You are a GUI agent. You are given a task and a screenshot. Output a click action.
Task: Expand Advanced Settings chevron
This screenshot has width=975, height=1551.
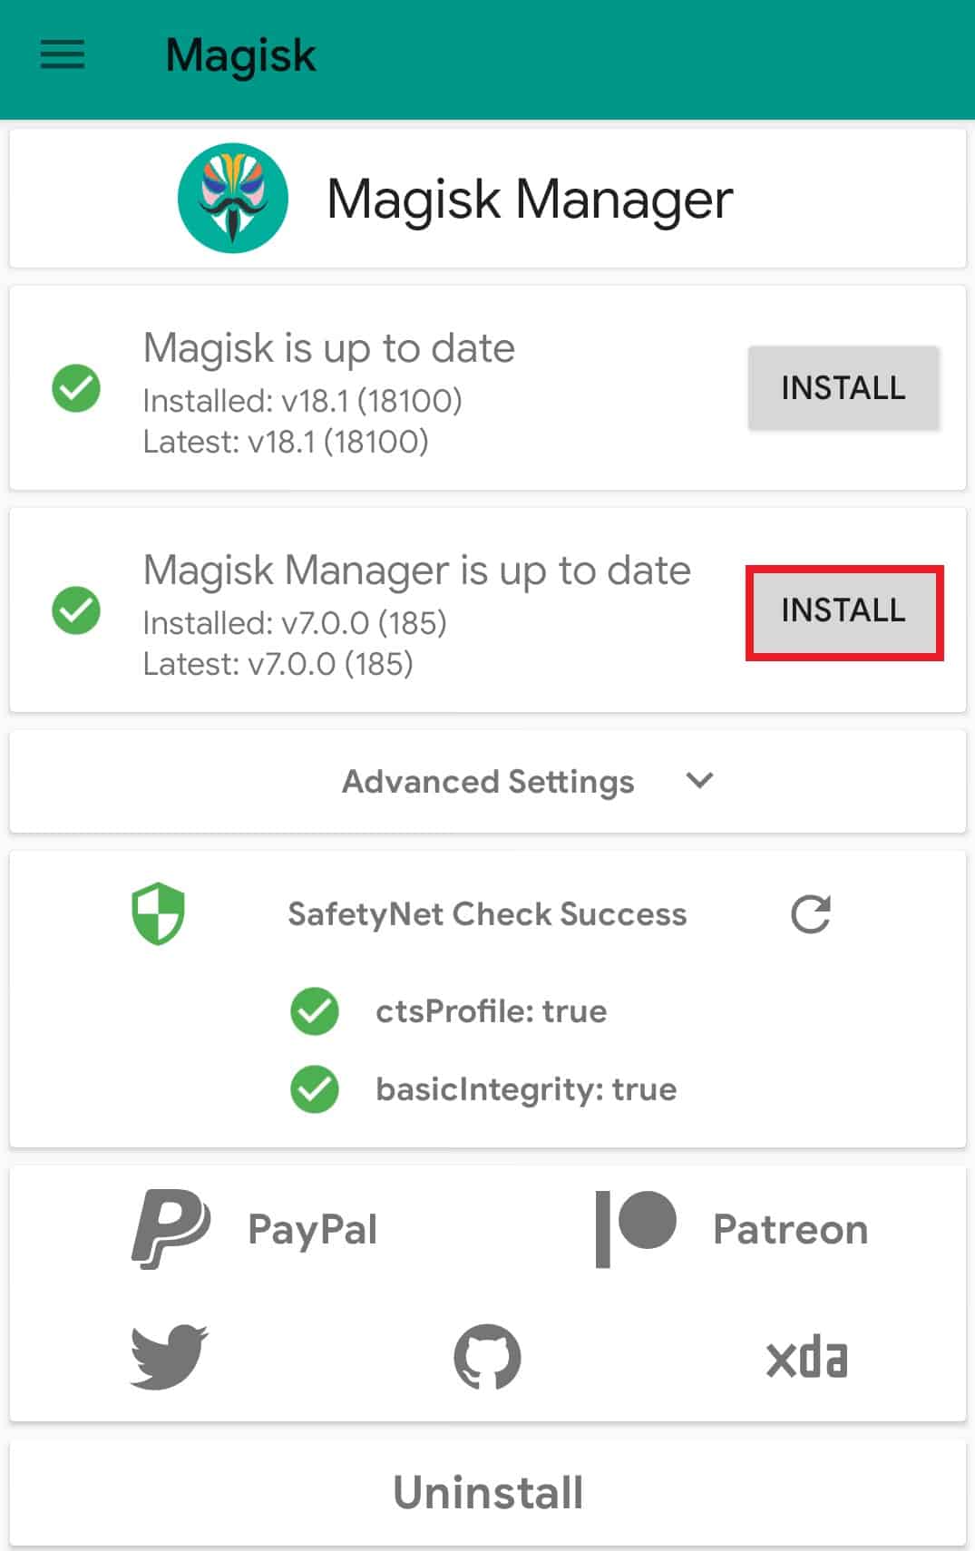[x=699, y=780]
